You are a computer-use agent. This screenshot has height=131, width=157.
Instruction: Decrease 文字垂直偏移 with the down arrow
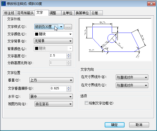[x=69, y=90]
